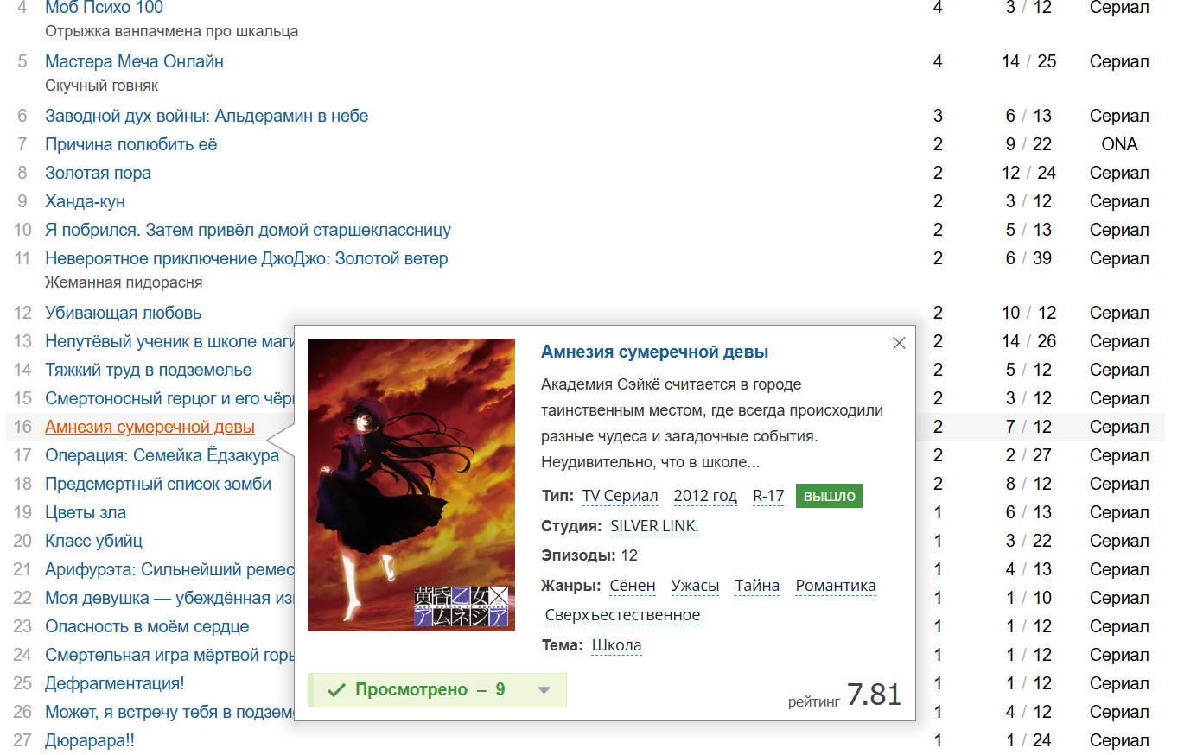
Task: Click the 7.81 rating value
Action: [874, 695]
